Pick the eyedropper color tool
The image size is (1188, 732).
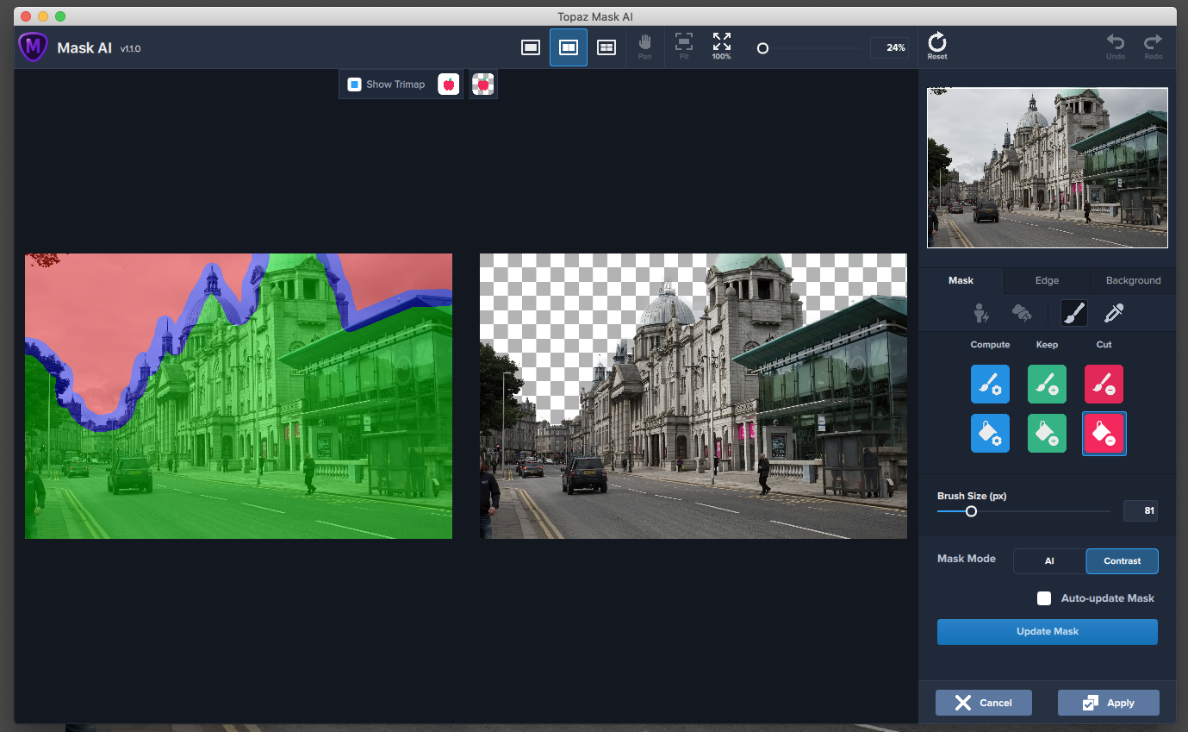[1114, 313]
